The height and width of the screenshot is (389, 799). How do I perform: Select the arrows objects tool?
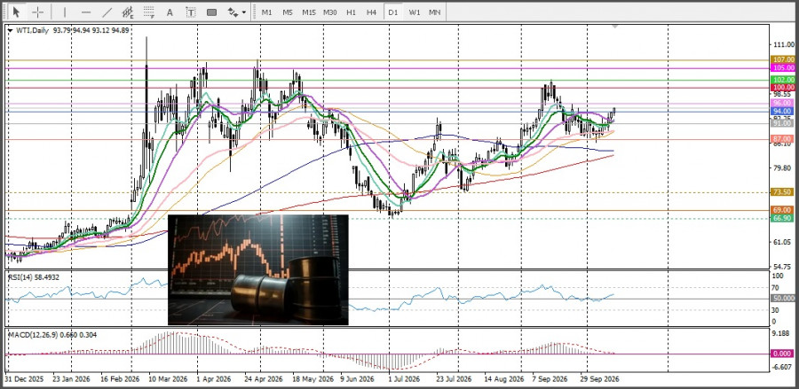233,12
